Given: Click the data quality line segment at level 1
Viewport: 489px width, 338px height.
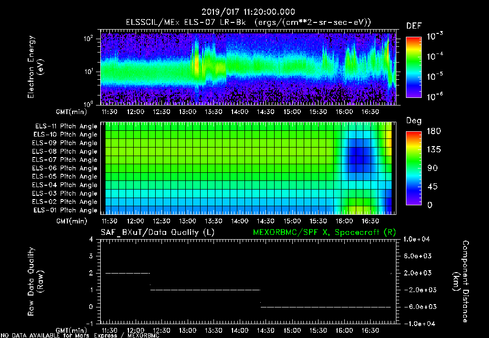Looking at the screenshot, I should tap(205, 290).
